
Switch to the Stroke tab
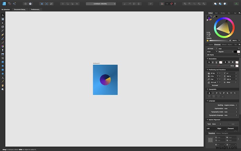point(222,13)
